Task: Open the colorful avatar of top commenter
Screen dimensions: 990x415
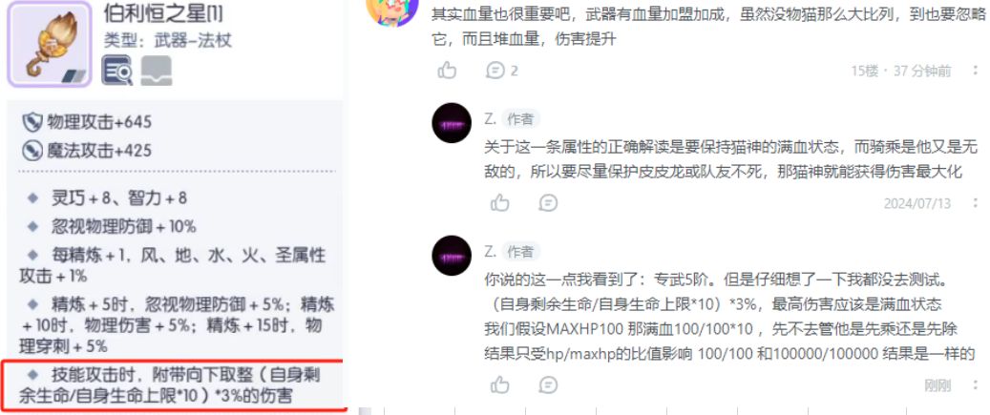Action: pos(392,11)
